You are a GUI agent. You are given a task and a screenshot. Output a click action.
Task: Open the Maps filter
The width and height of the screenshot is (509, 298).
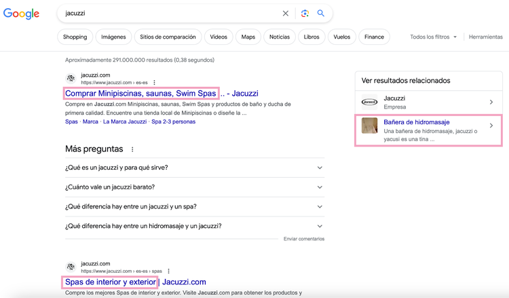click(x=248, y=37)
